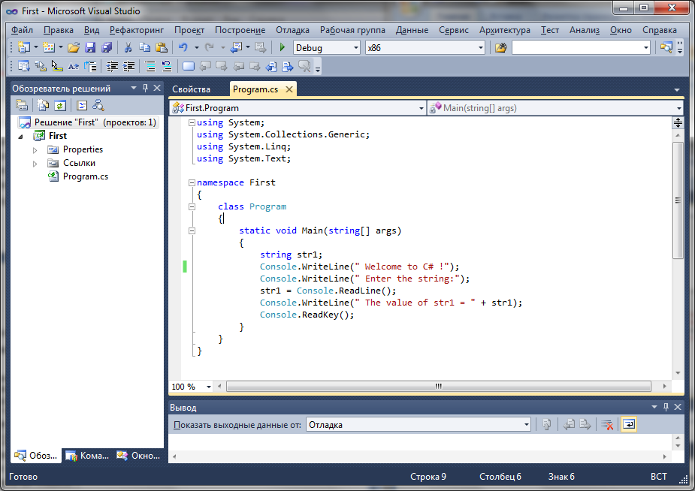
Task: Open the output source dropdown showing Отладка
Action: [x=419, y=425]
